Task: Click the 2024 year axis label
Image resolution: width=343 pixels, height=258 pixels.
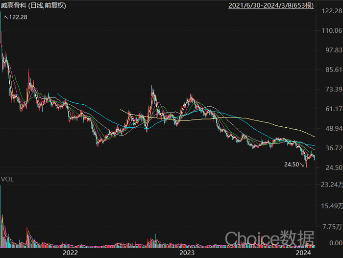Action: (x=303, y=253)
